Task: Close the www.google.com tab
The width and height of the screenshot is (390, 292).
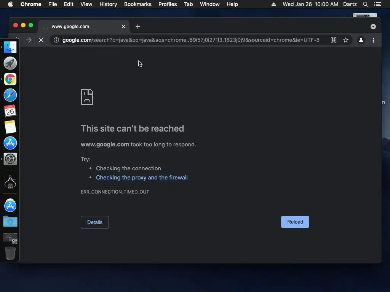Action: 123,27
